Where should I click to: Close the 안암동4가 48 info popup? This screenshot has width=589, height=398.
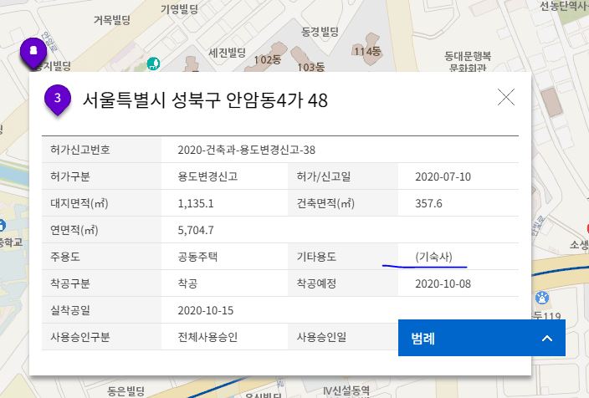(x=506, y=98)
